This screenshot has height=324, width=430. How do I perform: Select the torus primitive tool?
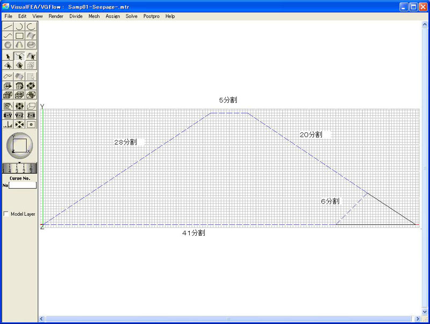(x=31, y=45)
